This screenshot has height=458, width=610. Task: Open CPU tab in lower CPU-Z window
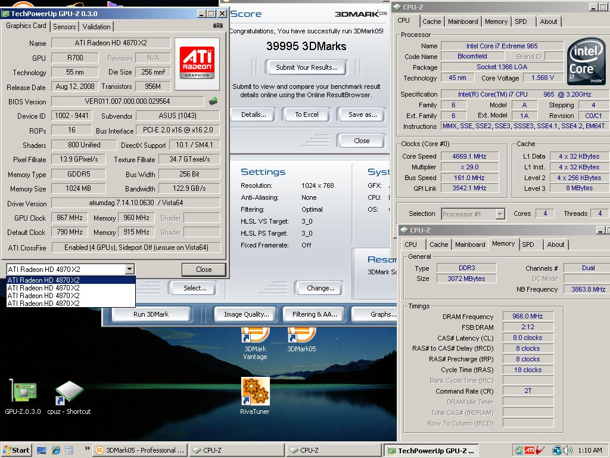coord(411,244)
